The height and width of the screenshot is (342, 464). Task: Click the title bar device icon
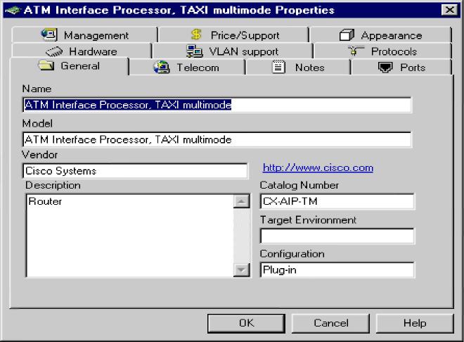(13, 11)
